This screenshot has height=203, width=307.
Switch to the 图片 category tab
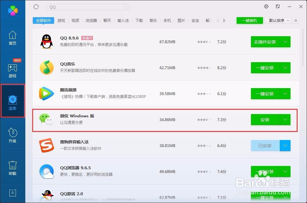pos(181,20)
